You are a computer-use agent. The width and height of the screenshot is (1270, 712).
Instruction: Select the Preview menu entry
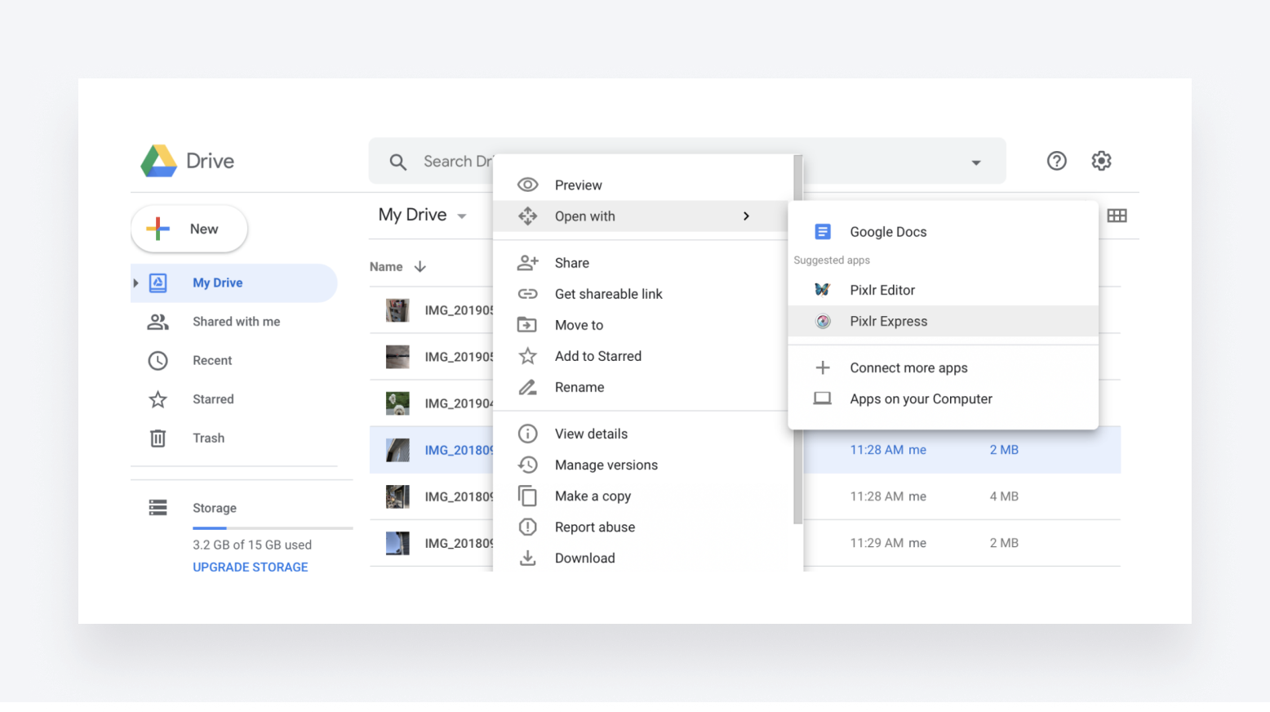578,185
